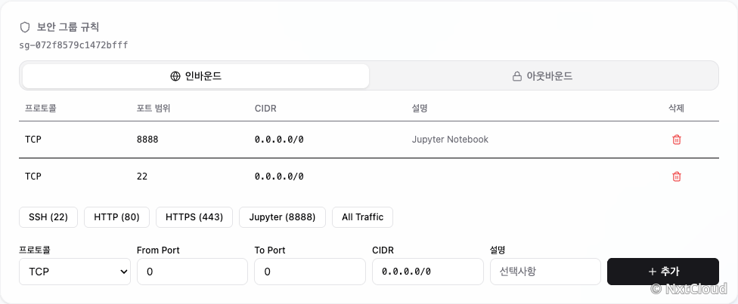The image size is (738, 304).
Task: Select the 인바운드 tab
Action: [195, 76]
